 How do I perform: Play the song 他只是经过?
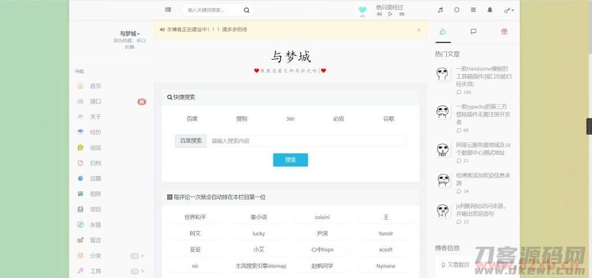click(x=390, y=14)
